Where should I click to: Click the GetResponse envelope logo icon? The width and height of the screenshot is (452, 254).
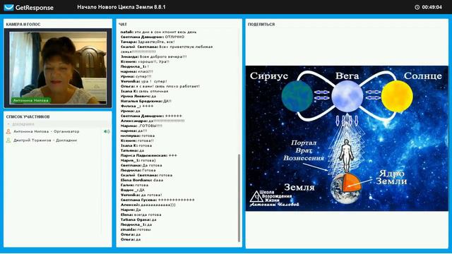(x=8, y=7)
